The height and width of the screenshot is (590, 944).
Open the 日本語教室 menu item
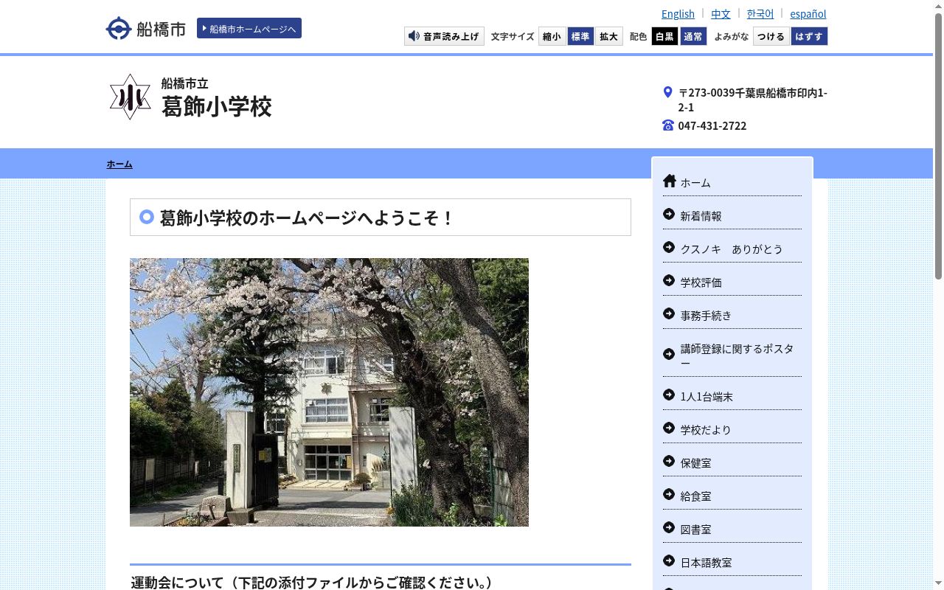[732, 562]
